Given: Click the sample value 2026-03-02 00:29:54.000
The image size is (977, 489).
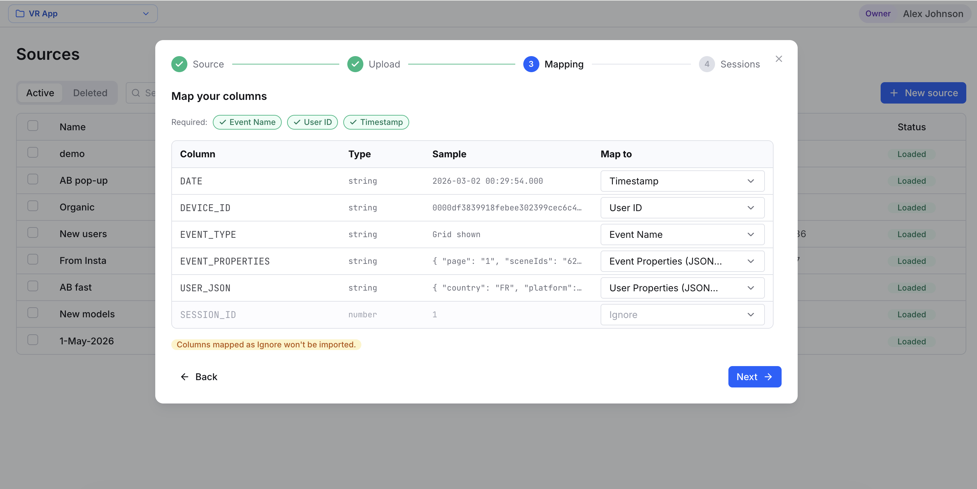Looking at the screenshot, I should pyautogui.click(x=487, y=181).
